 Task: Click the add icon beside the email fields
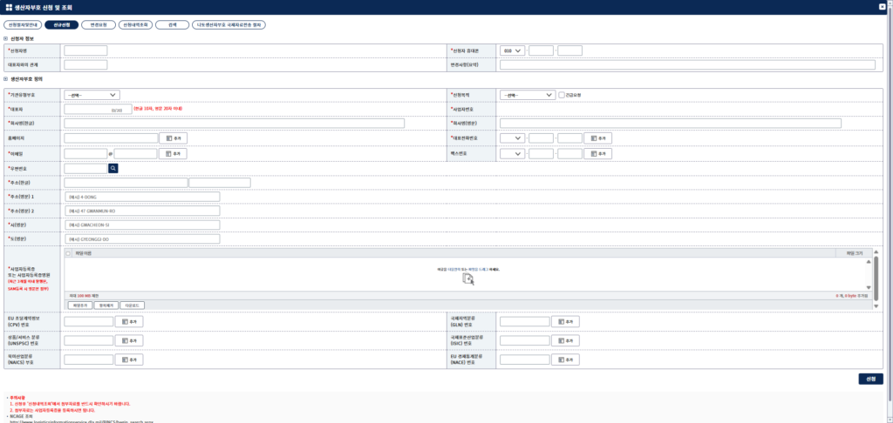coord(174,153)
